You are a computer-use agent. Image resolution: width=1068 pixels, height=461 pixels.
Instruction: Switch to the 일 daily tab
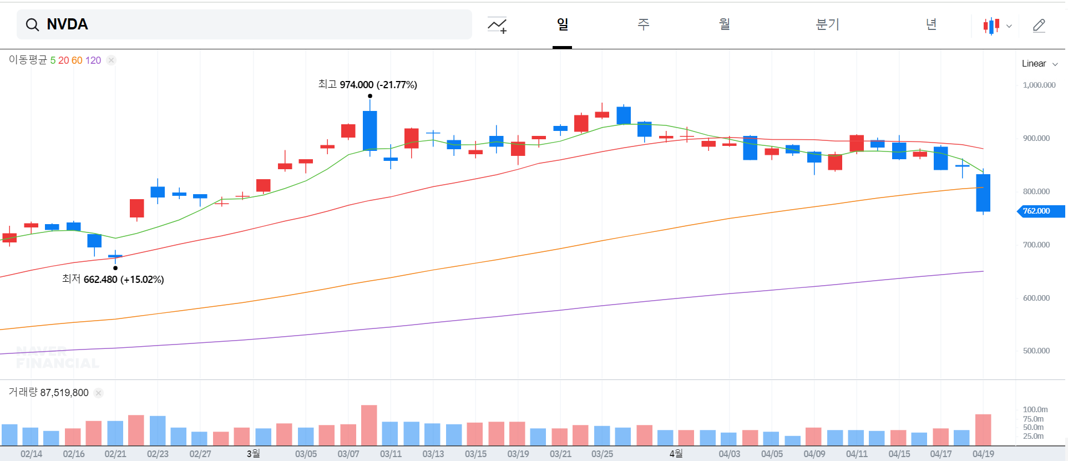563,24
